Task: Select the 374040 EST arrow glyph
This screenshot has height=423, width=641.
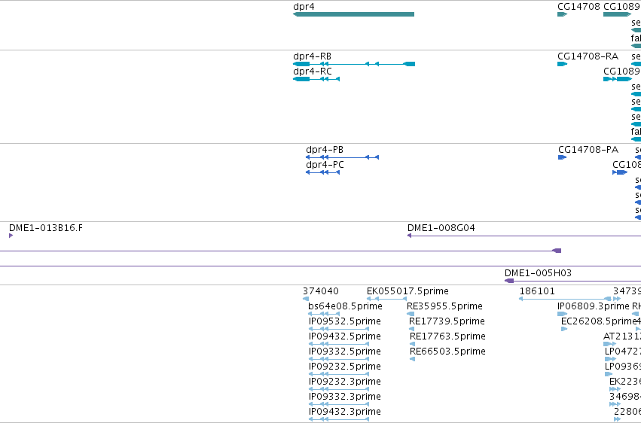Action: click(305, 299)
